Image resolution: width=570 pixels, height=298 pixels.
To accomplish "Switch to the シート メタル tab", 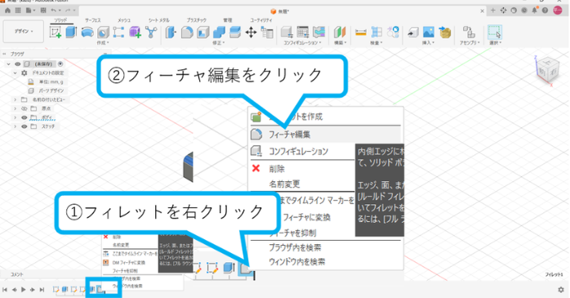I will pos(159,20).
